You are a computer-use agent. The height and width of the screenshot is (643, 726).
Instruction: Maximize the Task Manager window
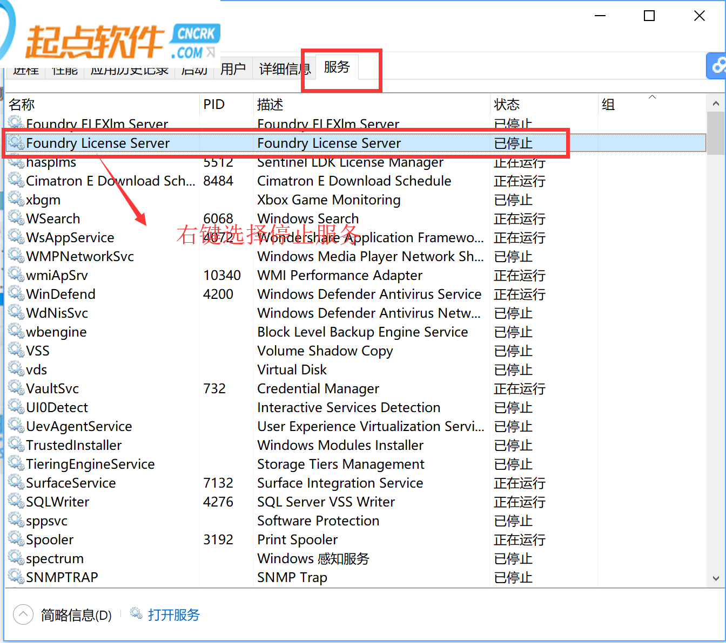pyautogui.click(x=649, y=16)
